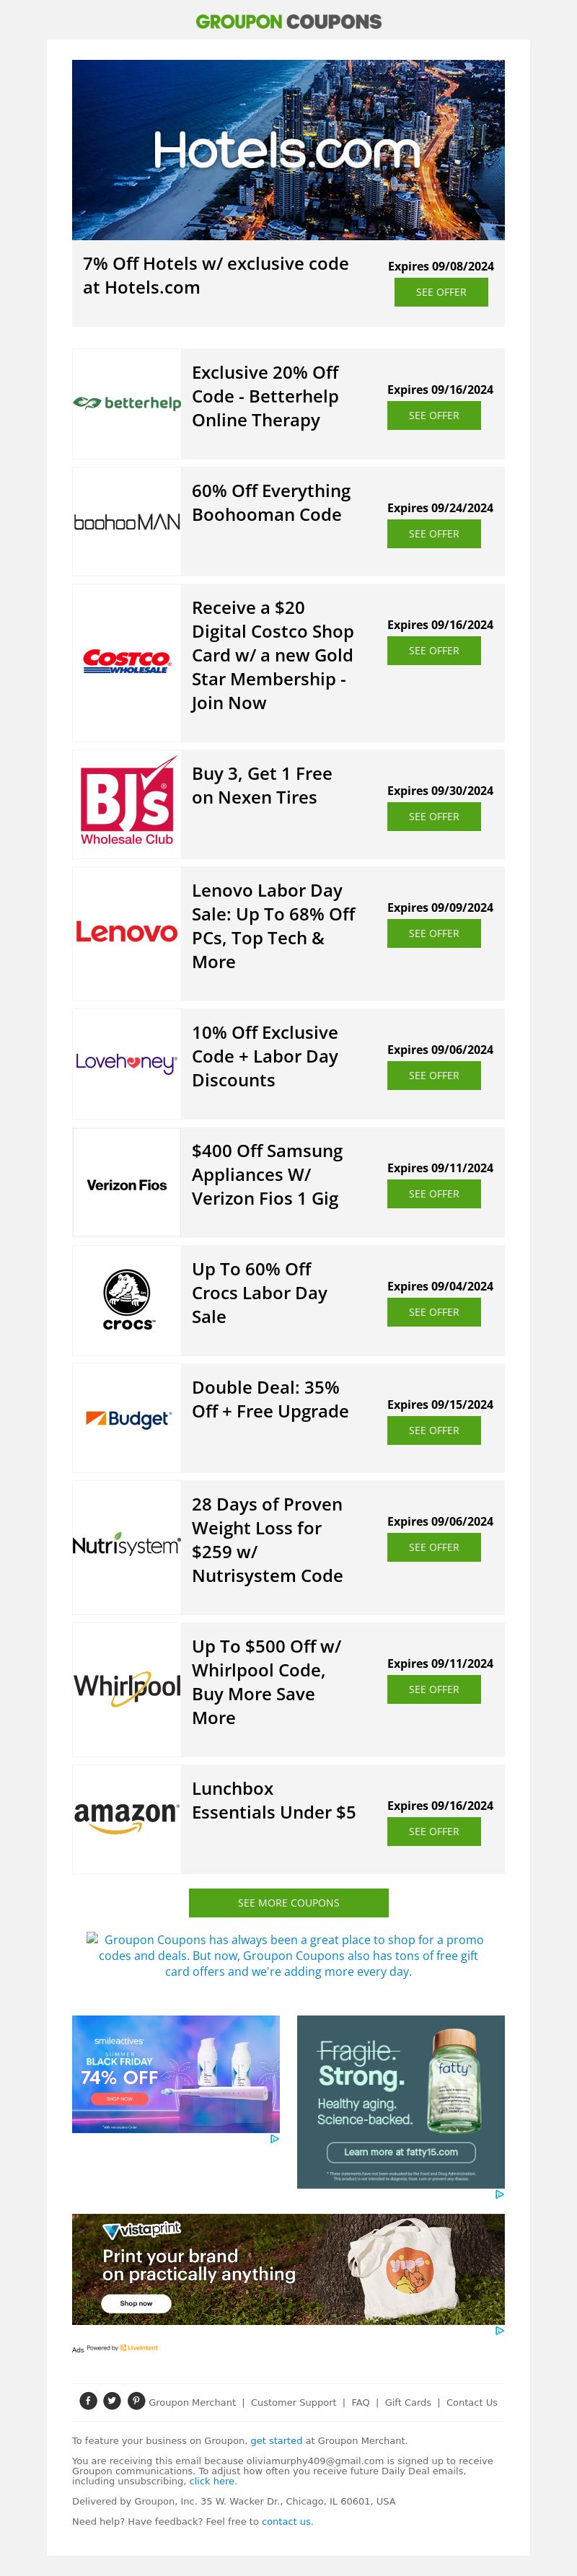Click the Groupon Coupons header logo

point(288,21)
